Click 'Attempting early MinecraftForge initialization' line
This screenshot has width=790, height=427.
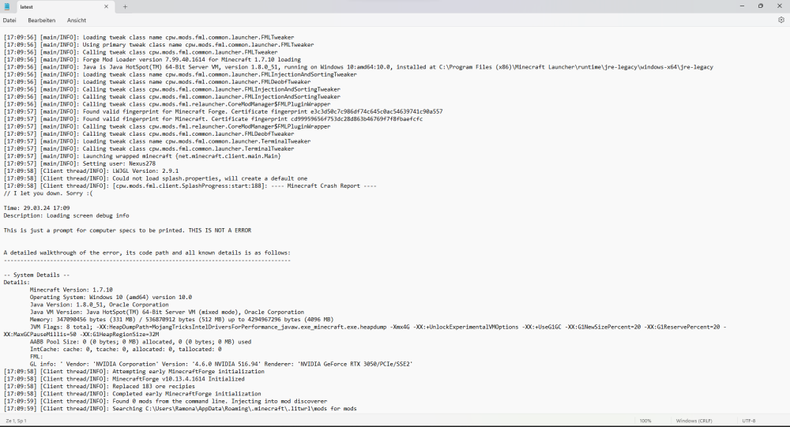(x=134, y=371)
